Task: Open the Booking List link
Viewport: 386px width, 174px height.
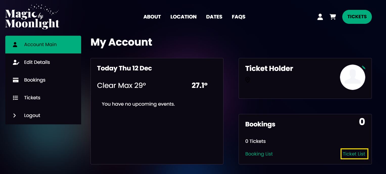Action: tap(259, 154)
